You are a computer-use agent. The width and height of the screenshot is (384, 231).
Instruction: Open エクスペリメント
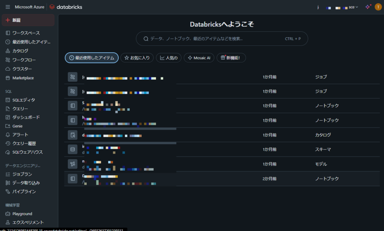28,222
